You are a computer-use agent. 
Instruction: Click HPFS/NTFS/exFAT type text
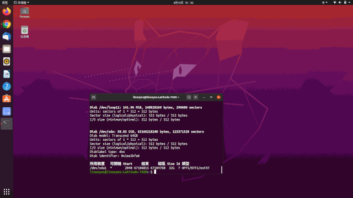pos(196,168)
